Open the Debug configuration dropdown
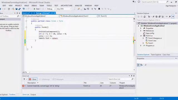This screenshot has height=100, width=178. [51, 9]
